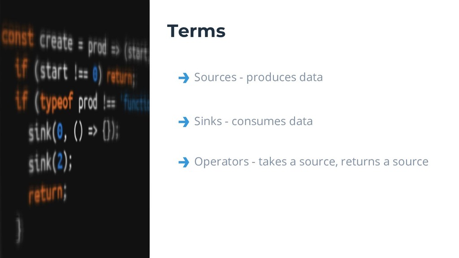Click the blurred 'function' string in blue

pos(136,103)
